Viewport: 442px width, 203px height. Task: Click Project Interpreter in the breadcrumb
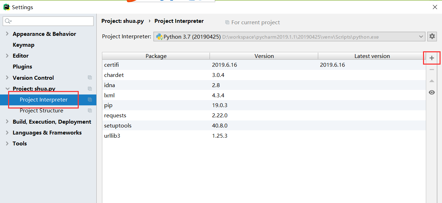[x=179, y=21]
